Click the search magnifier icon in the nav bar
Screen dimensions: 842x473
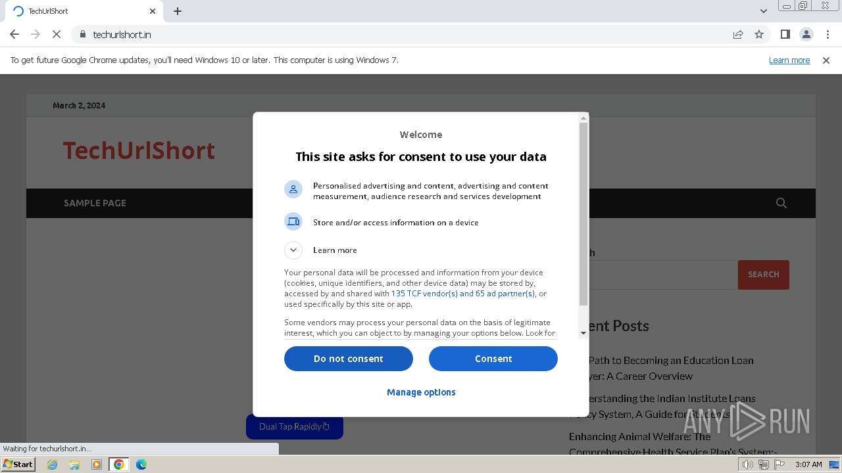coord(781,203)
